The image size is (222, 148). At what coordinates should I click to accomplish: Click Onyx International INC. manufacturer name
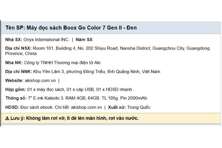pos(46,40)
